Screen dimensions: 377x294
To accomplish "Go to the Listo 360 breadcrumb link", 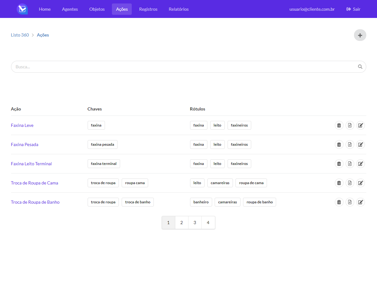I will point(20,35).
